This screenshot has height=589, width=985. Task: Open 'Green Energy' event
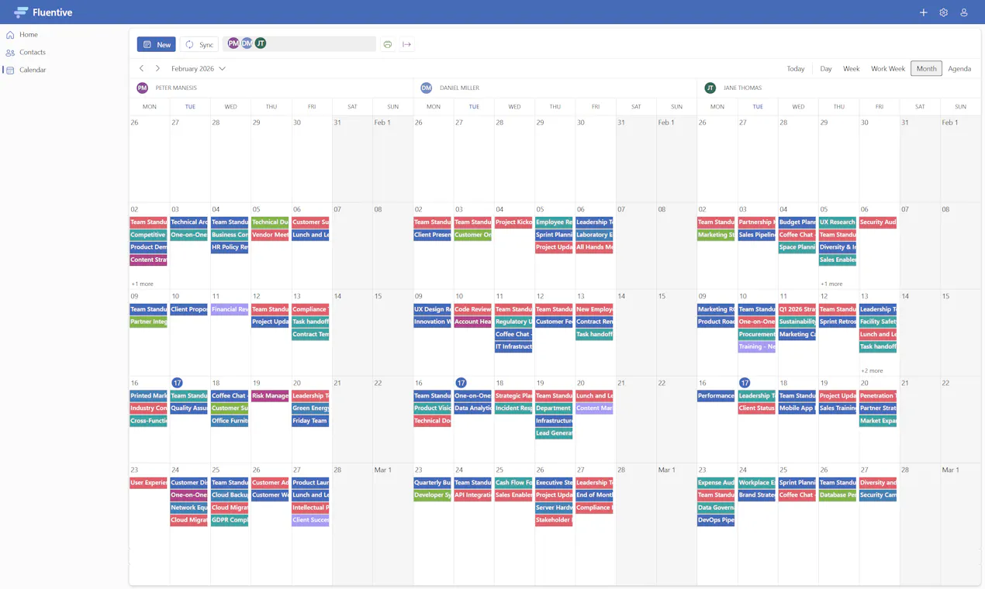(x=310, y=408)
